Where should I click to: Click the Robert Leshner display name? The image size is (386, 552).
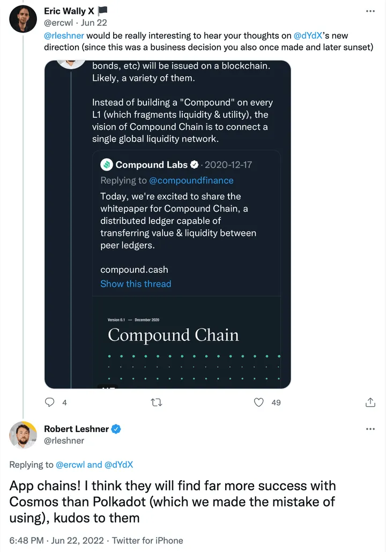click(76, 429)
